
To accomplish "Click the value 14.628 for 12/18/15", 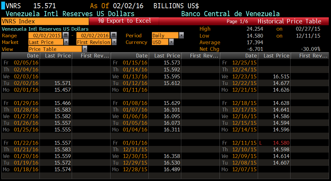I will pyautogui.click(x=281, y=103).
